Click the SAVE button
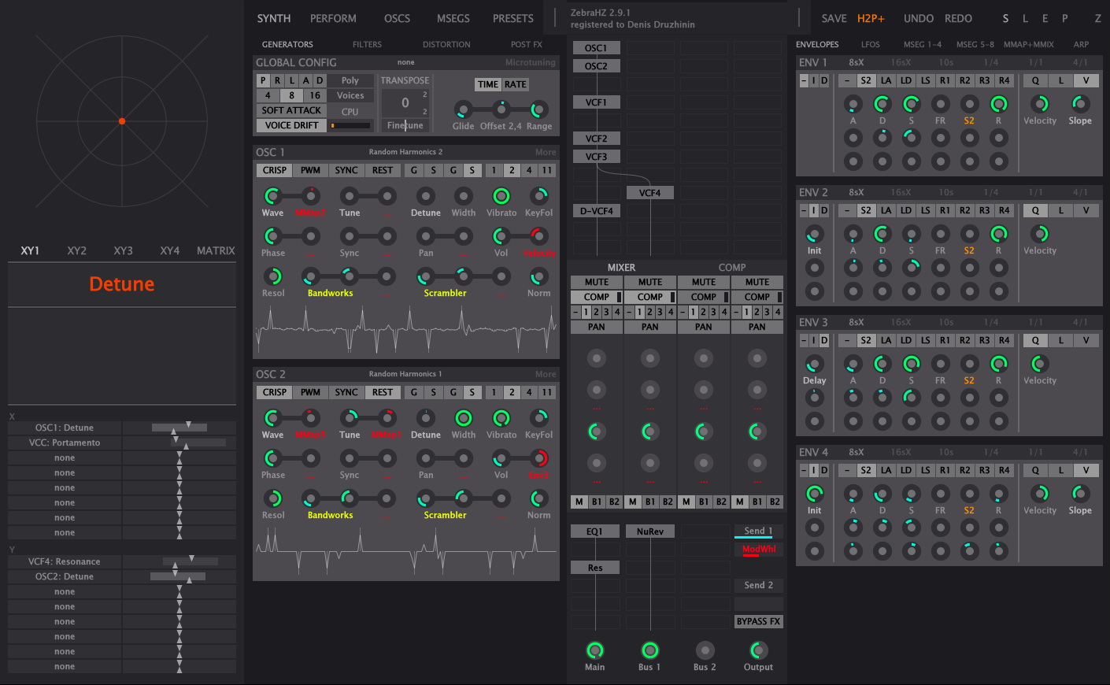Viewport: 1110px width, 685px height. 834,18
